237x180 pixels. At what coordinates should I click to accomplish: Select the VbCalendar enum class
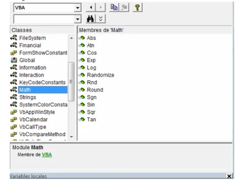point(34,120)
